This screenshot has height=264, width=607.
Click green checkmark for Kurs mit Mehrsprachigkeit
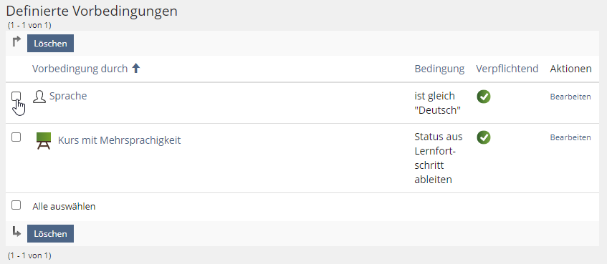(x=484, y=137)
